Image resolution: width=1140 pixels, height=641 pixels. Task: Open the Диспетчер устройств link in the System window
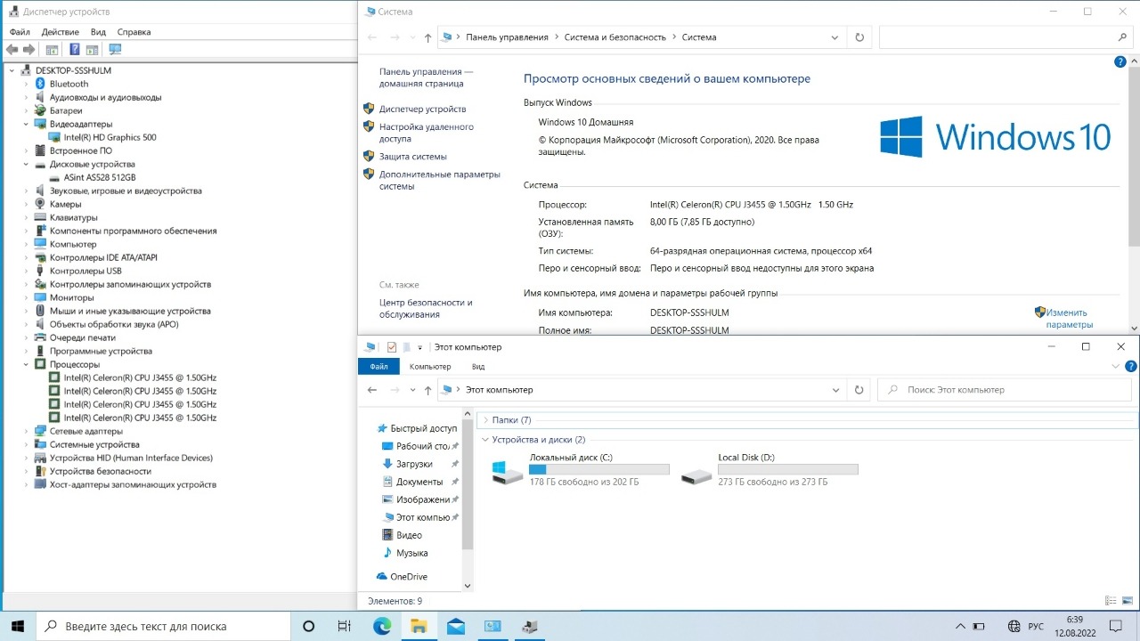[422, 109]
